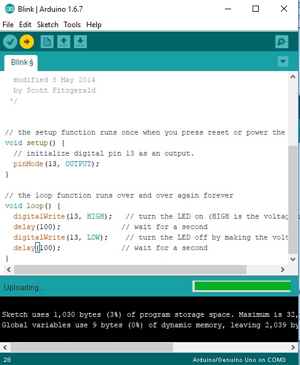The image size is (300, 365).
Task: Click 'void loop() {' code line
Action: click(x=33, y=206)
